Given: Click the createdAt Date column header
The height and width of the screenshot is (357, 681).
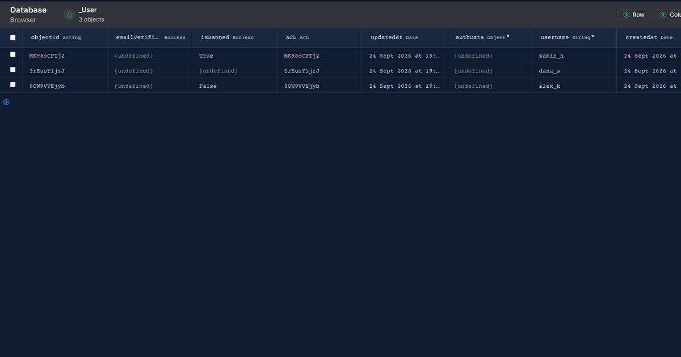Looking at the screenshot, I should (x=649, y=37).
